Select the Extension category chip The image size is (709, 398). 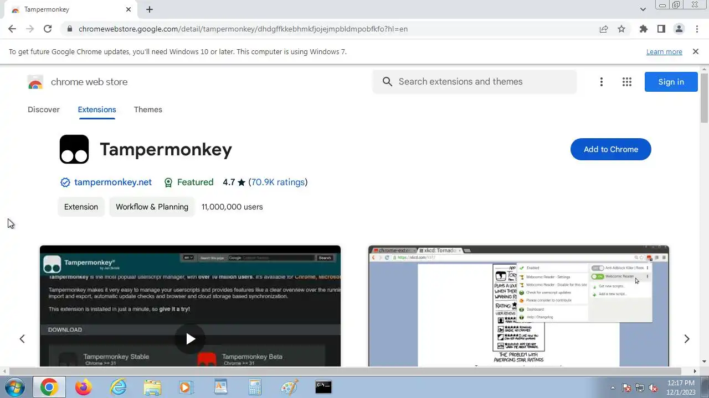[x=81, y=207]
